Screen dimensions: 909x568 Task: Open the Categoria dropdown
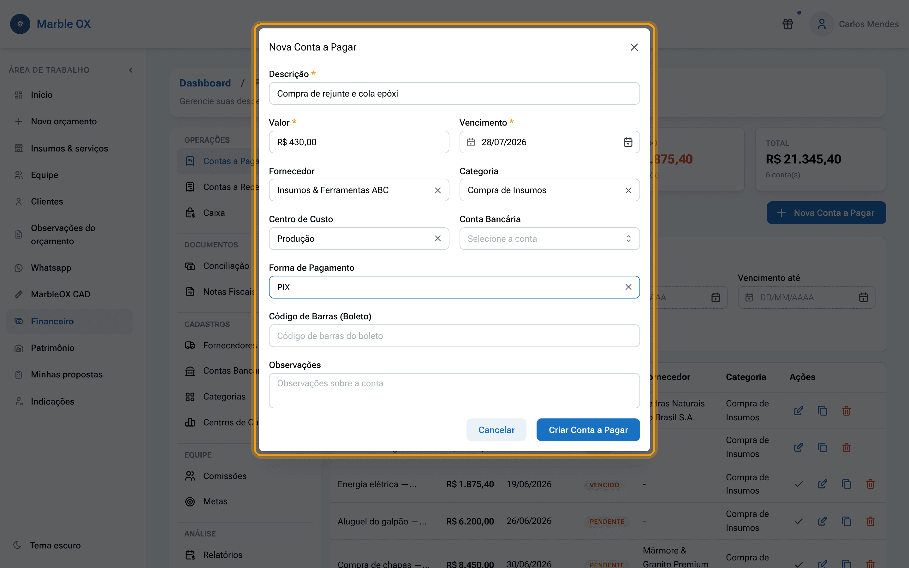click(550, 191)
